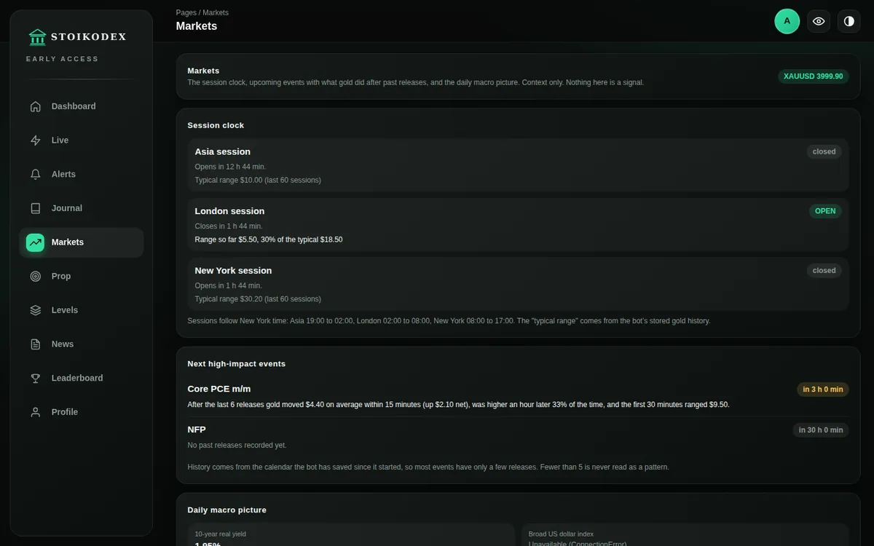Viewport: 874px width, 546px height.
Task: Click 'No past releases recorded yet.' text
Action: [237, 445]
